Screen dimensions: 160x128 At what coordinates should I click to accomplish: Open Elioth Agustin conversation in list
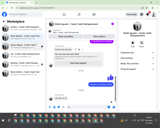click(22, 37)
